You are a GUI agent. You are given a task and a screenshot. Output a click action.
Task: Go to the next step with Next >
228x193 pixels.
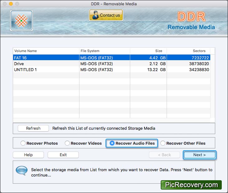pos(199,155)
